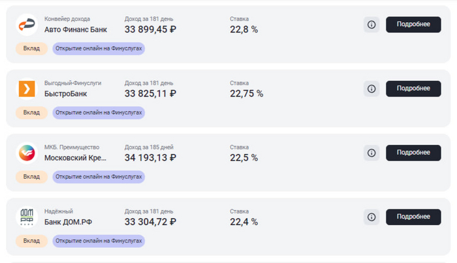Show info icon for Московский Кредитный Банк
The height and width of the screenshot is (263, 457).
(x=371, y=153)
